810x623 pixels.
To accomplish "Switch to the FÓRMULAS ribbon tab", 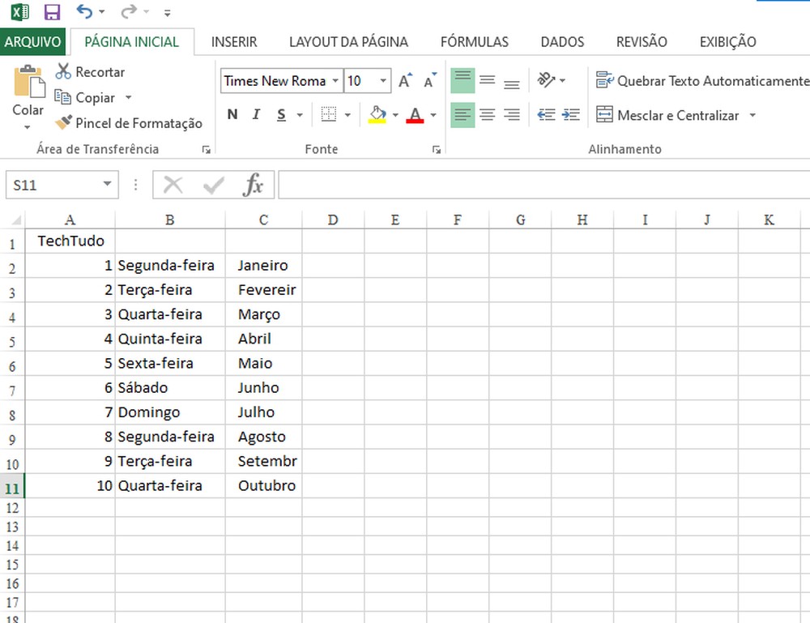I will [475, 41].
